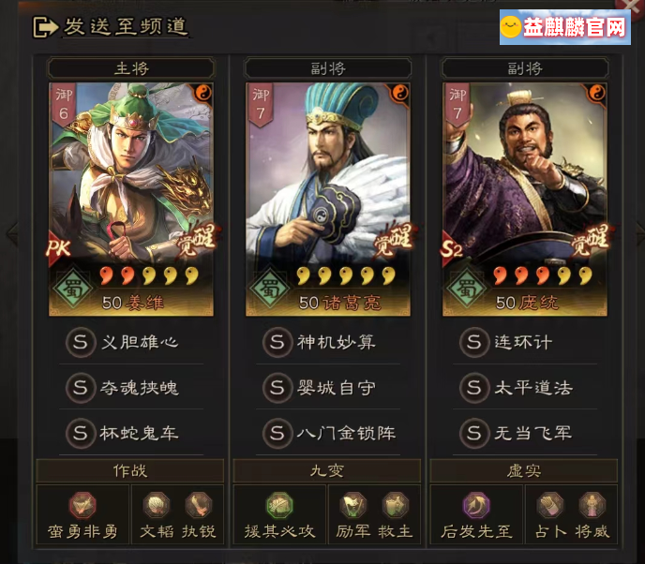Image resolution: width=645 pixels, height=564 pixels.
Task: Select the 虚实 tactics header
Action: click(524, 470)
